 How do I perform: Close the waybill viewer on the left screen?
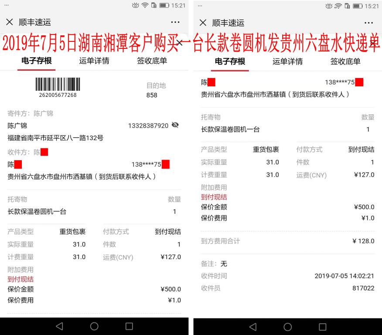[10, 22]
